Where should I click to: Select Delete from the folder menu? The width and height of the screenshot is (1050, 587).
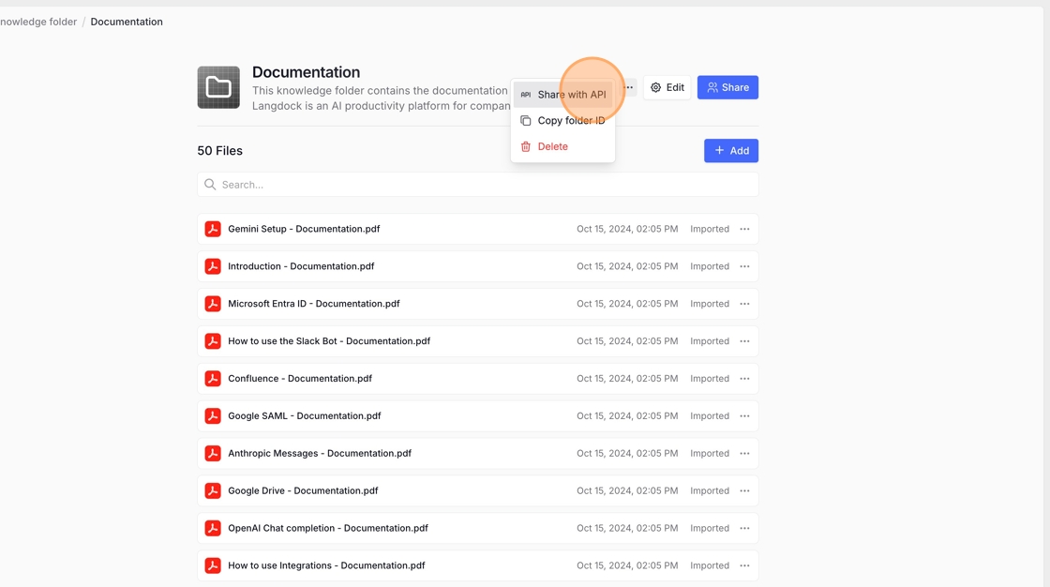[x=552, y=146]
